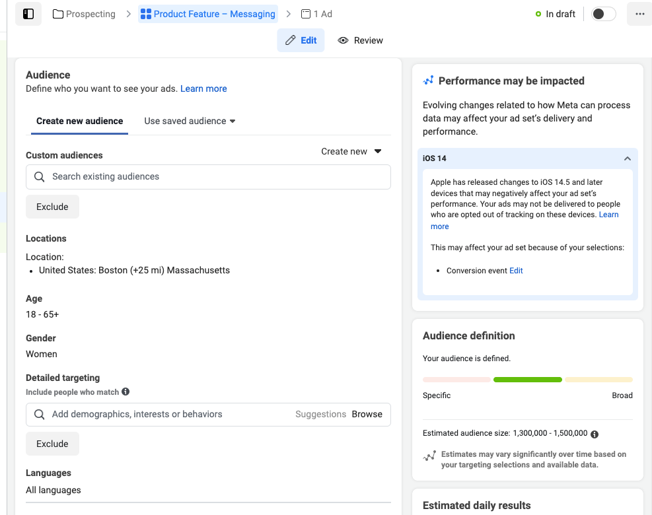This screenshot has width=652, height=515.
Task: Click the audience definition specific-to-broad gauge
Action: [x=527, y=380]
